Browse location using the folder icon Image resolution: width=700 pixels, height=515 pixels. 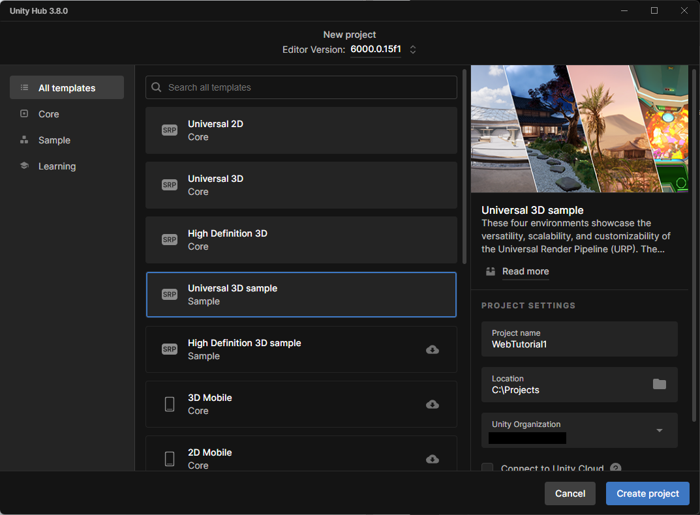(660, 384)
